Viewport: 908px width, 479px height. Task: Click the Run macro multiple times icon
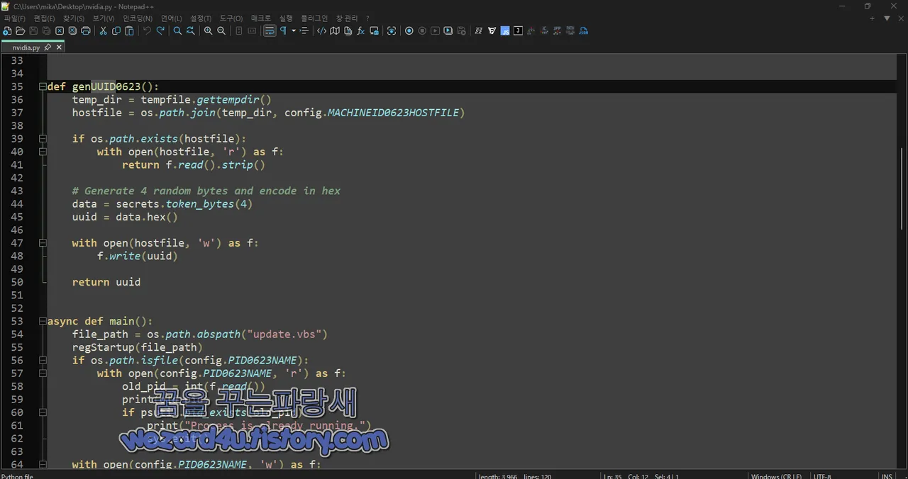448,31
